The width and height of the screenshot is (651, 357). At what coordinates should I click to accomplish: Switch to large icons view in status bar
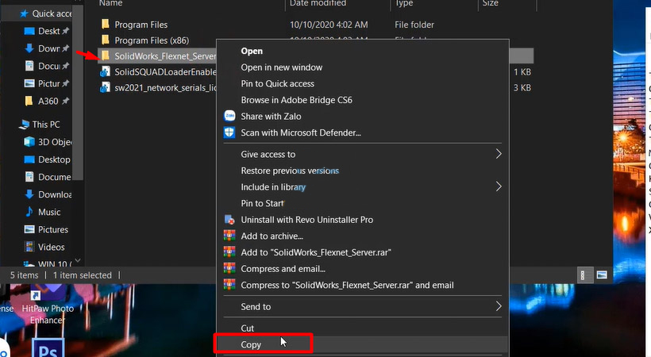(x=601, y=274)
